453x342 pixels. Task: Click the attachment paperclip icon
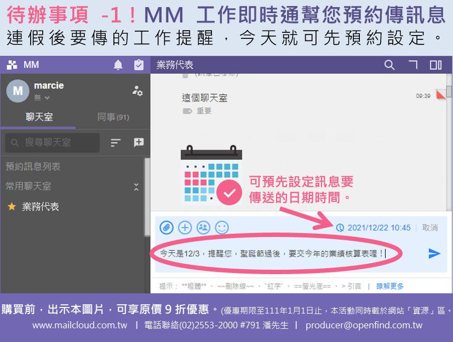click(x=167, y=228)
